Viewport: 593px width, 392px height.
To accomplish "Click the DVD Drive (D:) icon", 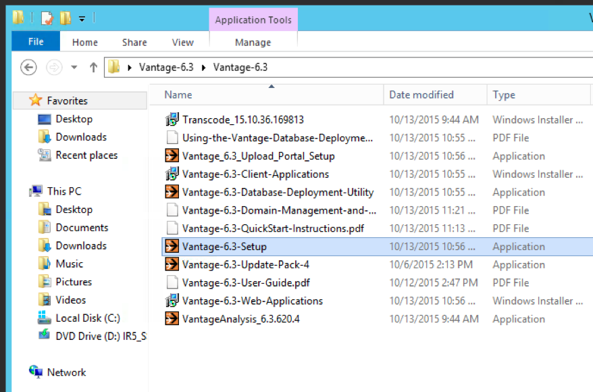I will pos(45,335).
